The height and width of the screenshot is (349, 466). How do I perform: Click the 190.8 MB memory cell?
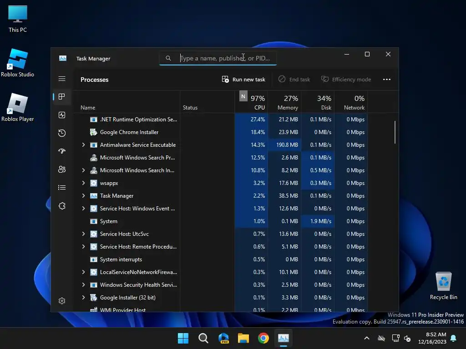[x=285, y=145]
